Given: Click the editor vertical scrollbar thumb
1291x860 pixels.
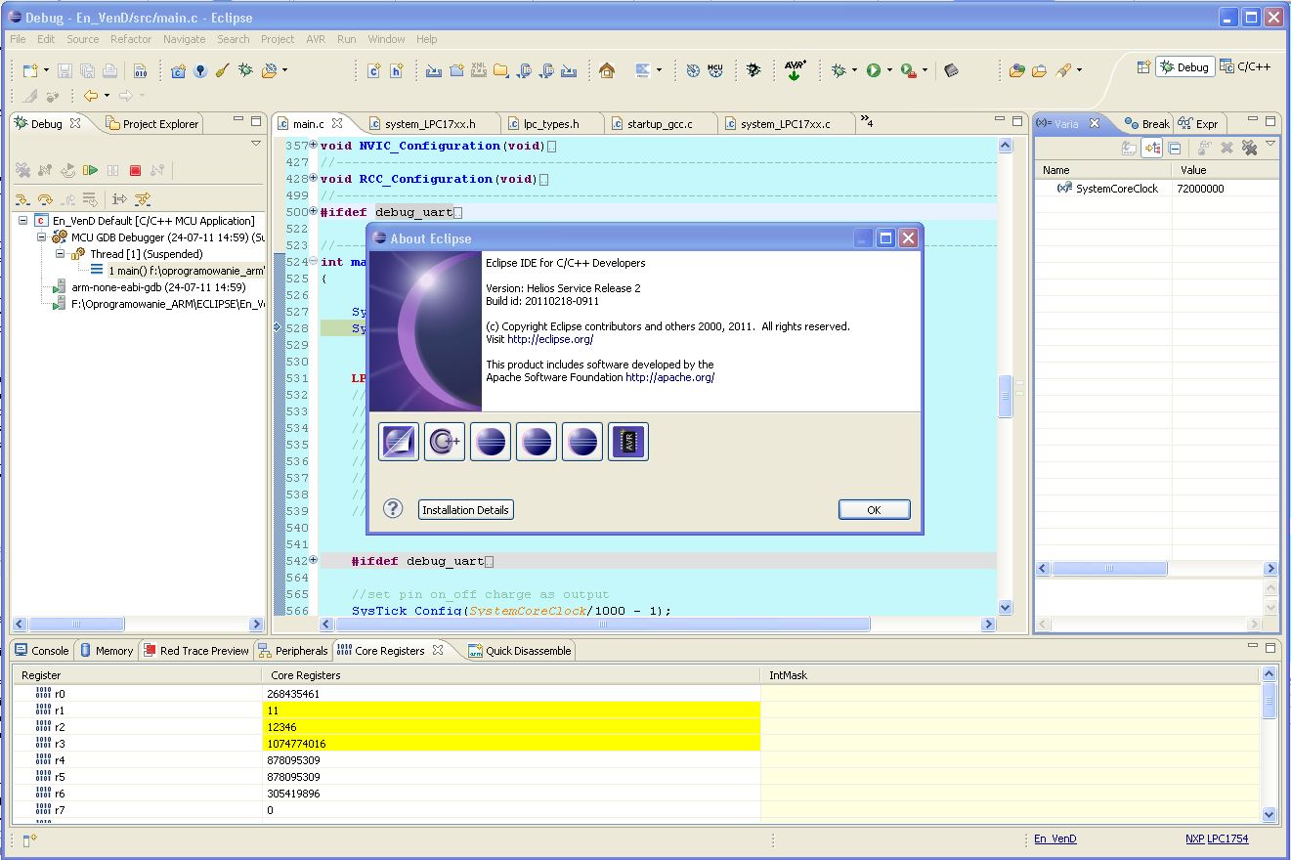Looking at the screenshot, I should 1005,397.
